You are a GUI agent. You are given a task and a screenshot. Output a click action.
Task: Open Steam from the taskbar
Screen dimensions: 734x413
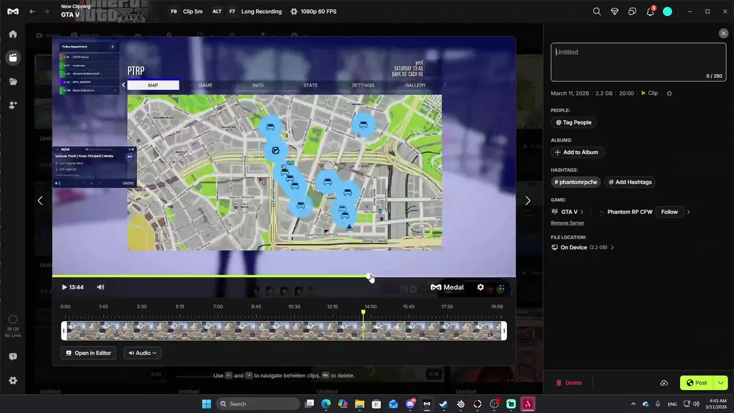[x=443, y=404]
